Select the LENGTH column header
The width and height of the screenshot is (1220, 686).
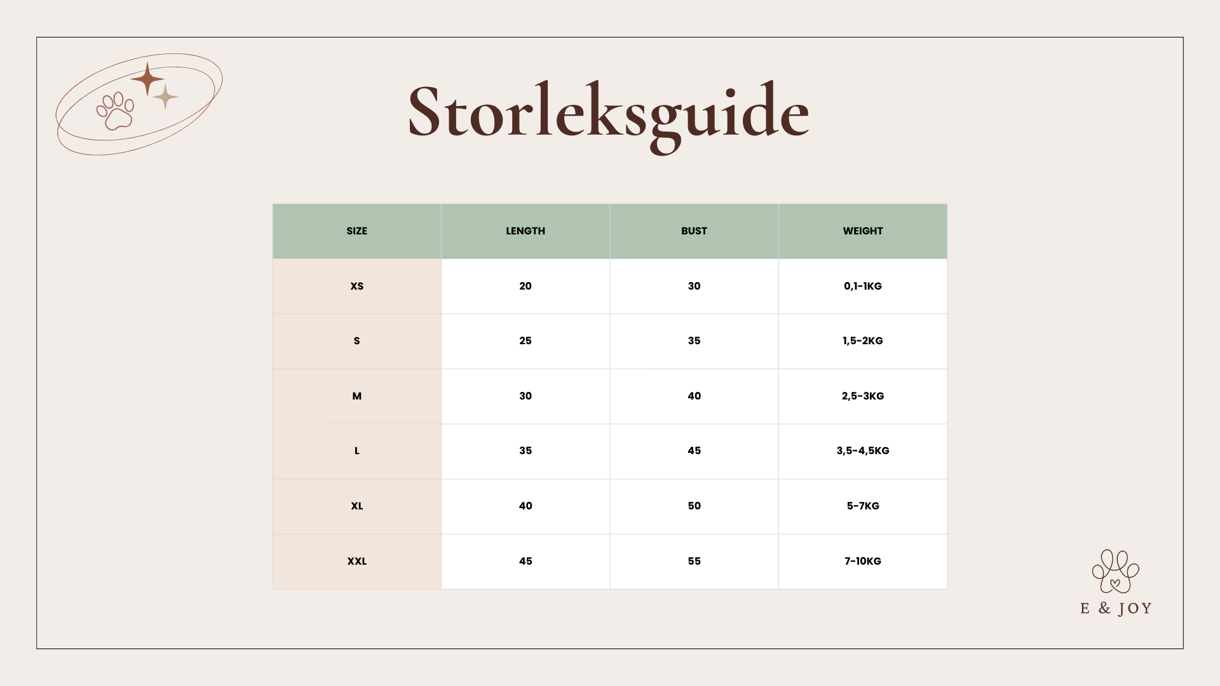[525, 231]
